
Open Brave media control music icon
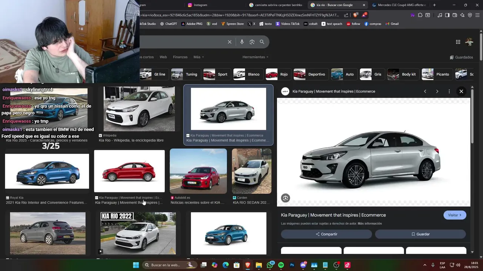[440, 15]
